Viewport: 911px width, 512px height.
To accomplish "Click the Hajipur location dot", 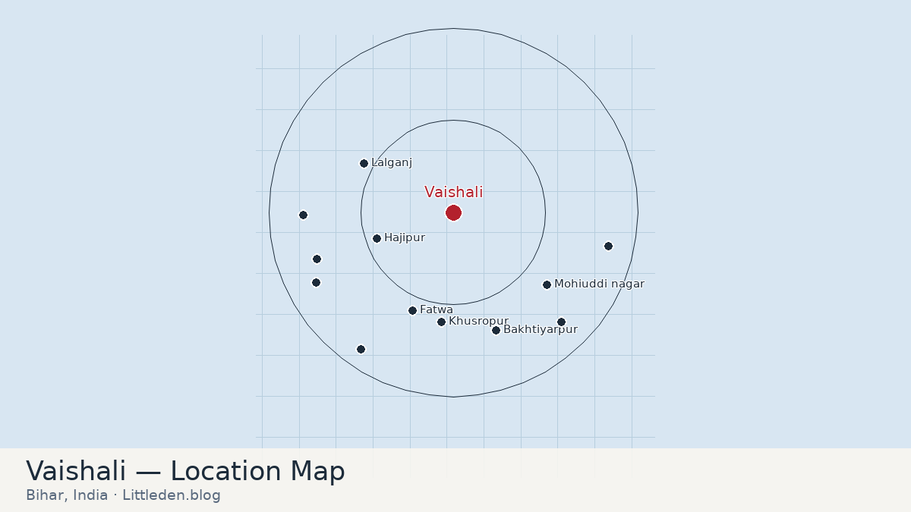I will [377, 238].
